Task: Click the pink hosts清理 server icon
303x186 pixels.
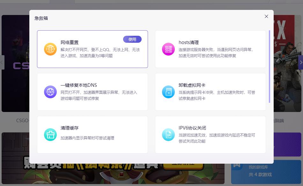Action: point(168,49)
